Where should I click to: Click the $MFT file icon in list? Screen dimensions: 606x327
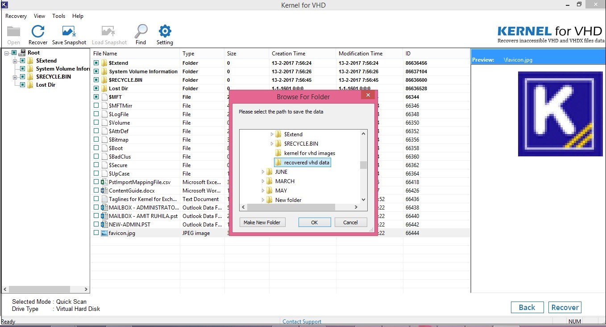click(x=104, y=97)
